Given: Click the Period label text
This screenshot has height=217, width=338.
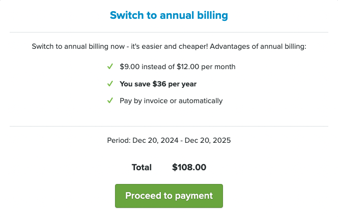Looking at the screenshot, I should click(119, 140).
